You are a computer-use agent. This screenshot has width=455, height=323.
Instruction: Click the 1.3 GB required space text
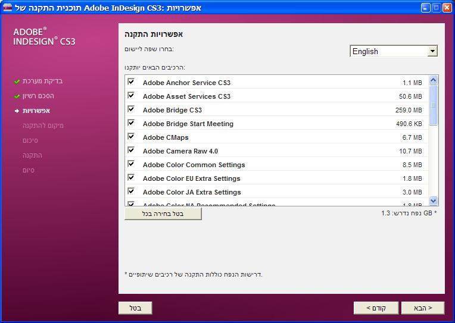[x=409, y=213]
